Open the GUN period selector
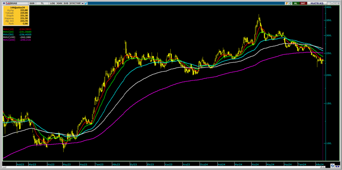 click(32, 3)
